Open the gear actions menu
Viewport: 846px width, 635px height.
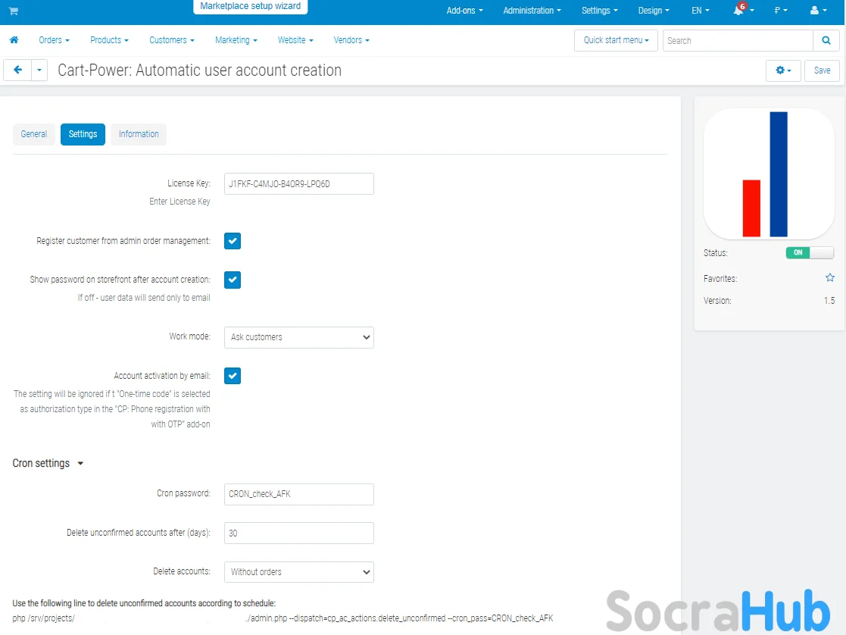(x=783, y=70)
